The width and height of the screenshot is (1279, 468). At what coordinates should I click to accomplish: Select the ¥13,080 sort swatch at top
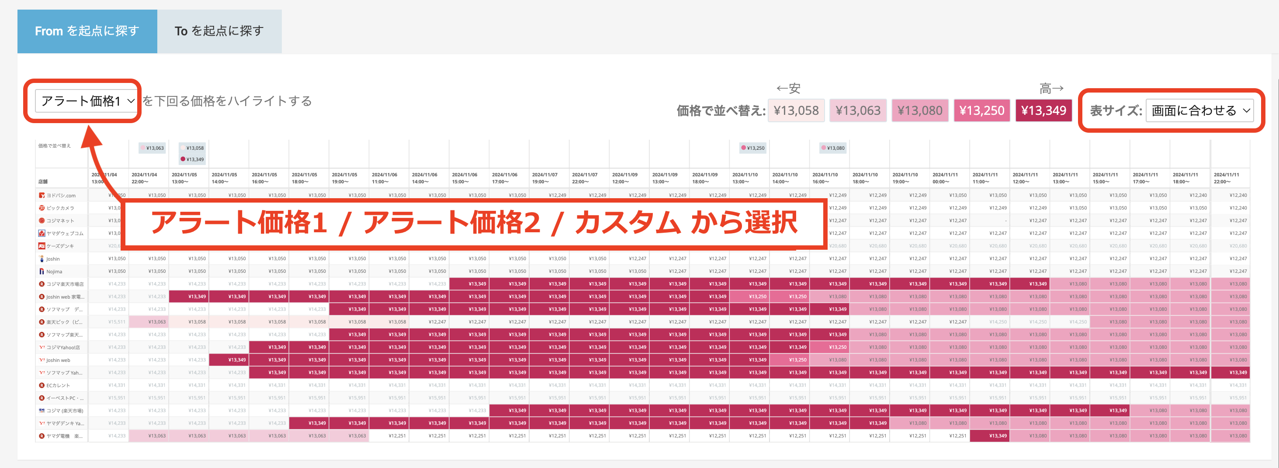coord(919,111)
